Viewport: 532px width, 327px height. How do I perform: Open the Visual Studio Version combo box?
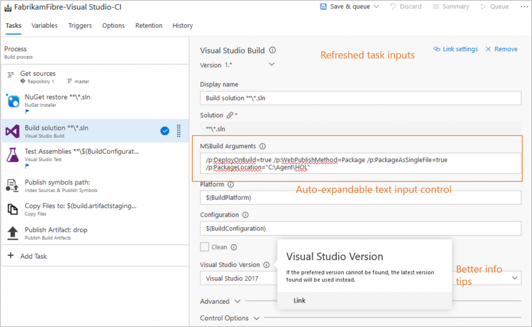pyautogui.click(x=361, y=278)
